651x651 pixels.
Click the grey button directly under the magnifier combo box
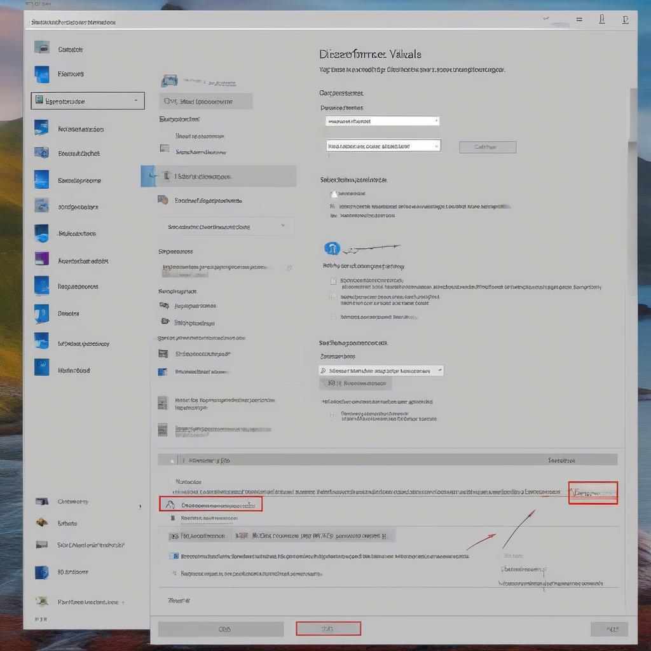point(355,383)
